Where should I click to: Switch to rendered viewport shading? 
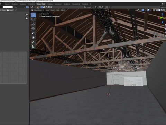click(164, 10)
